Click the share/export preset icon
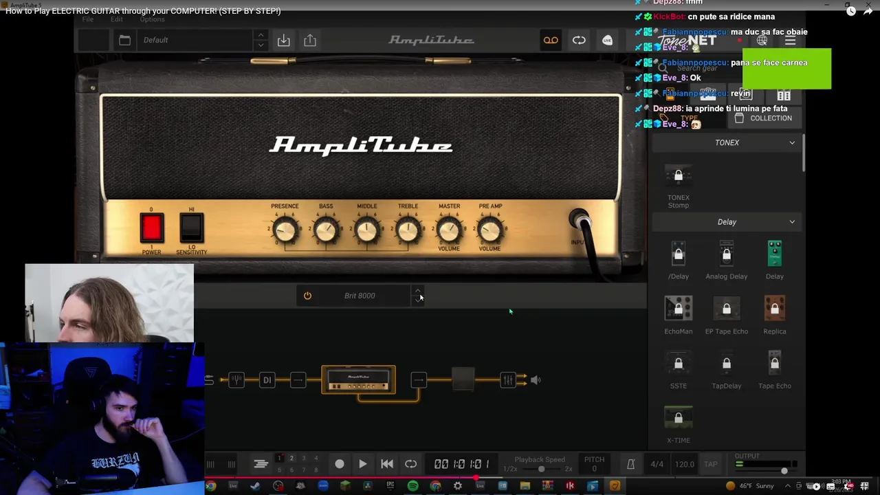Image resolution: width=880 pixels, height=495 pixels. 310,40
